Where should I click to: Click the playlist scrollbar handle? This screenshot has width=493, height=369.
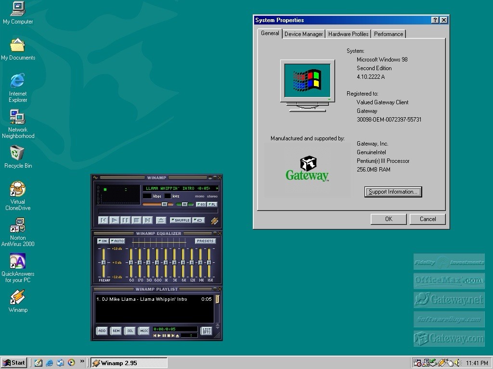(217, 299)
